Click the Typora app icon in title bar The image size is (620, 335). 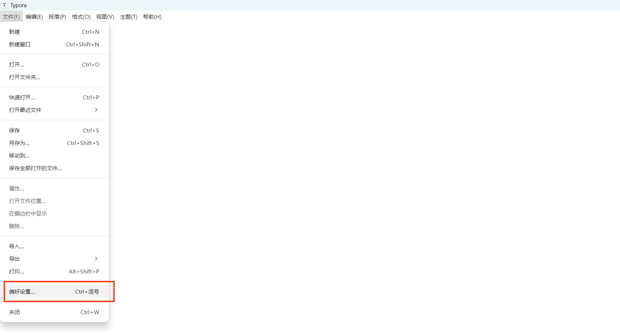point(4,5)
